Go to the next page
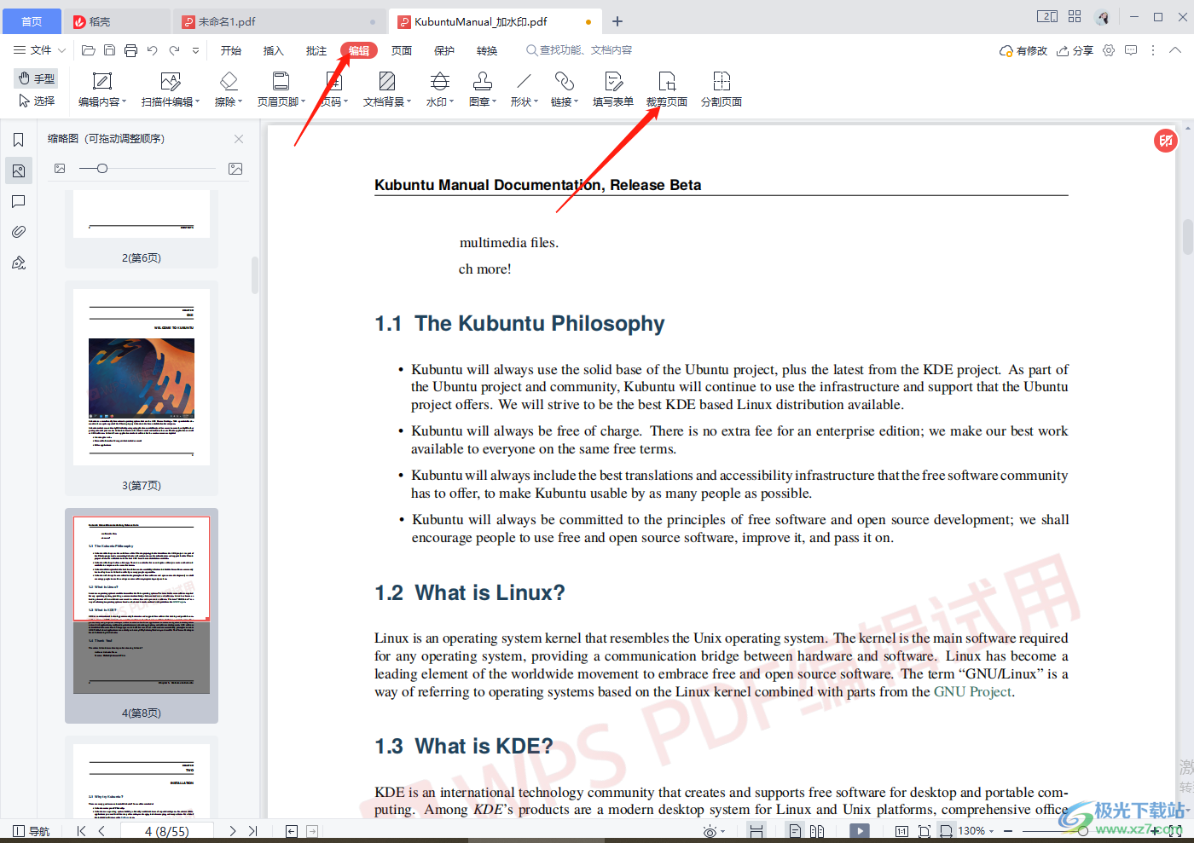Image resolution: width=1194 pixels, height=843 pixels. click(232, 831)
